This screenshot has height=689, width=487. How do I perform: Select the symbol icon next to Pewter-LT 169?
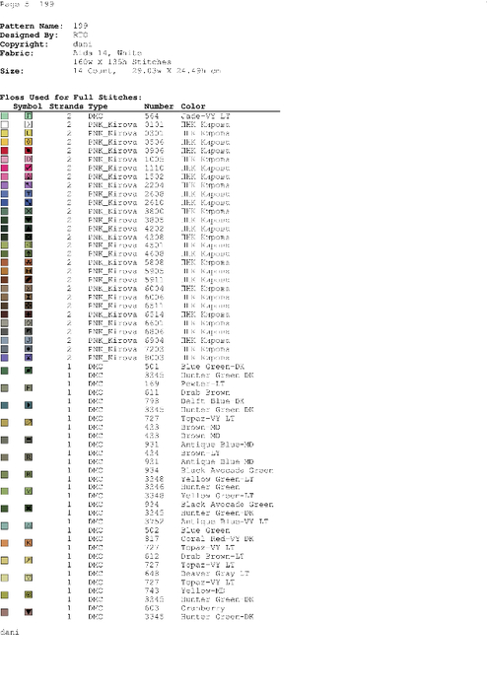[29, 388]
